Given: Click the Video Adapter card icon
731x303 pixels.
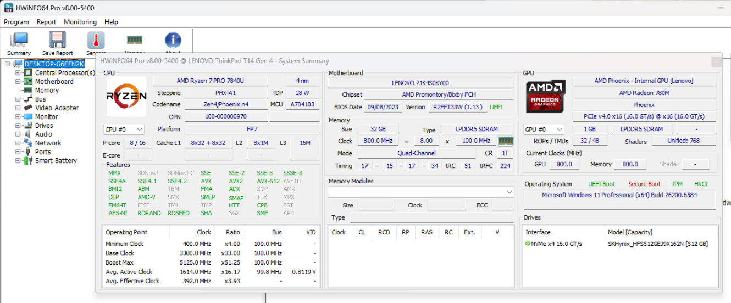Looking at the screenshot, I should pos(28,108).
